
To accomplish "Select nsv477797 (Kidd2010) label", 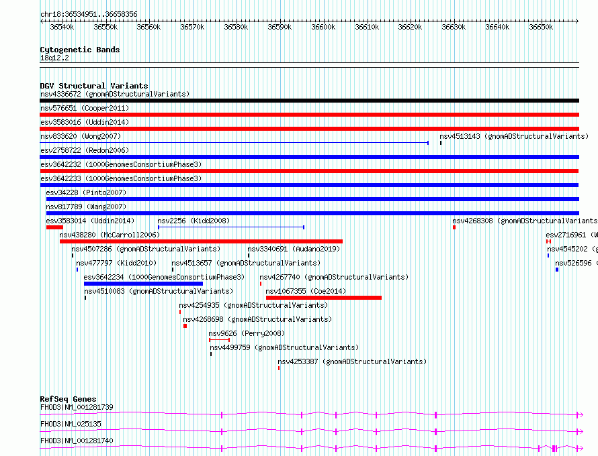I will point(116,263).
